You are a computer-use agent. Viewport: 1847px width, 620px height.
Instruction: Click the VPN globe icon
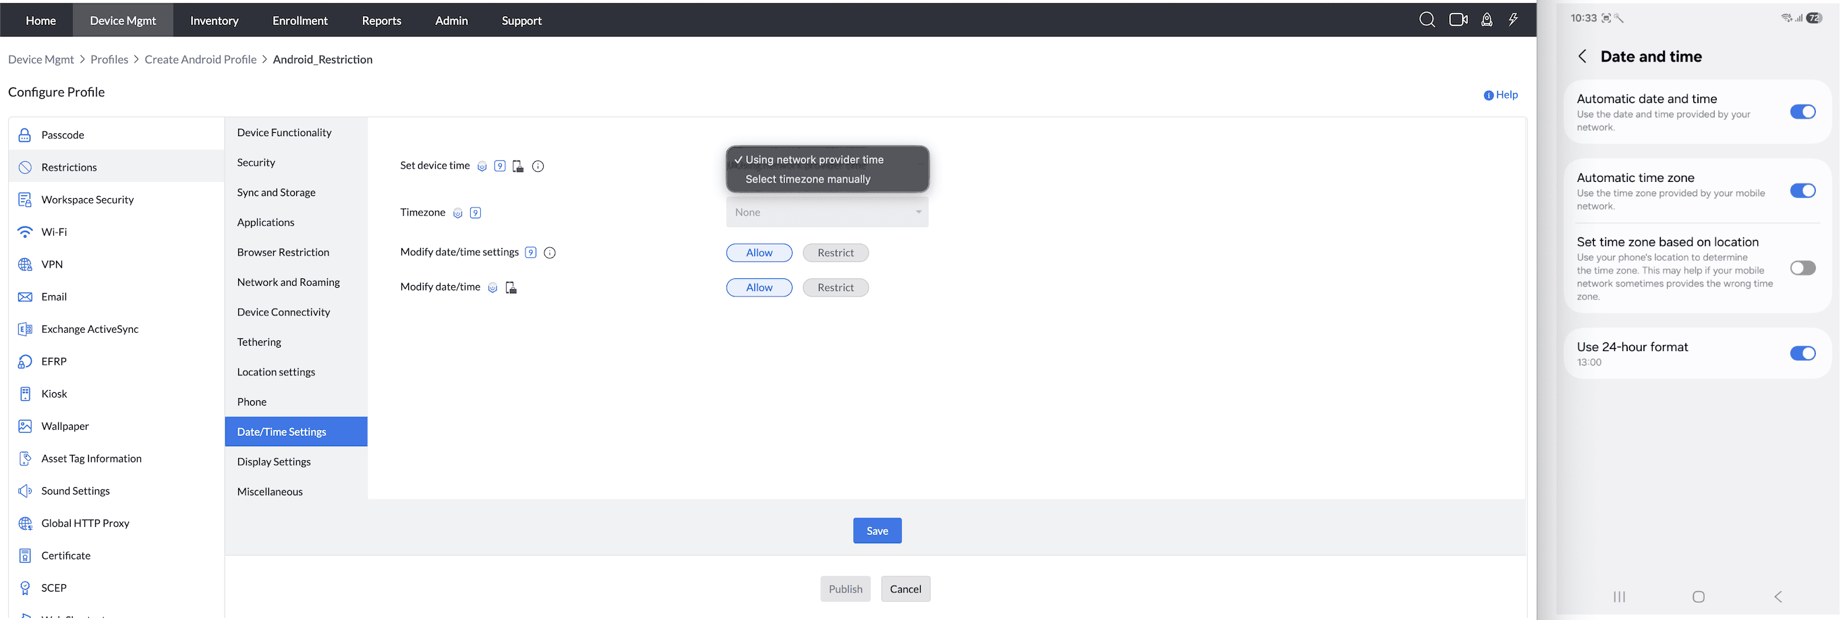(x=25, y=264)
